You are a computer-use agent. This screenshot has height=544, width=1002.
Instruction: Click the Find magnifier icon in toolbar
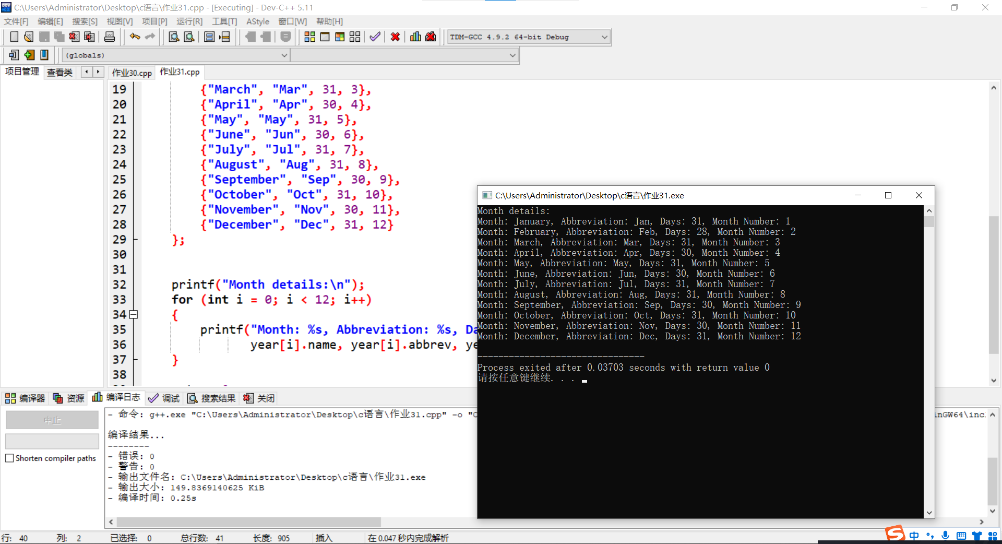tap(174, 37)
